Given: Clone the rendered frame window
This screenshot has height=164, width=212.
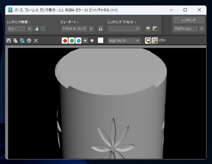Looking at the screenshot, I should (x=22, y=40).
